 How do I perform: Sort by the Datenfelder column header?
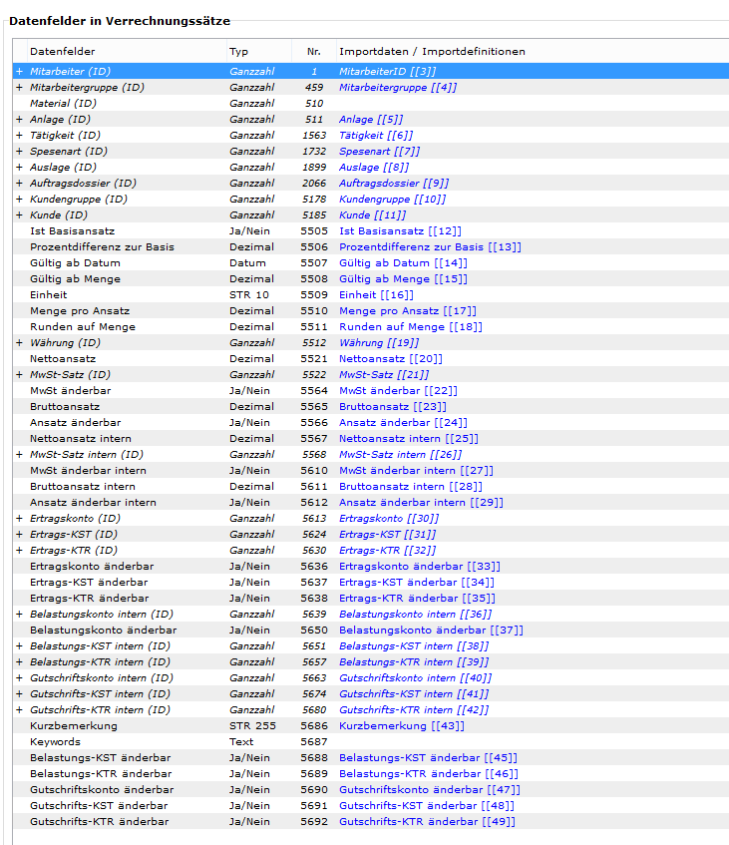click(x=62, y=51)
